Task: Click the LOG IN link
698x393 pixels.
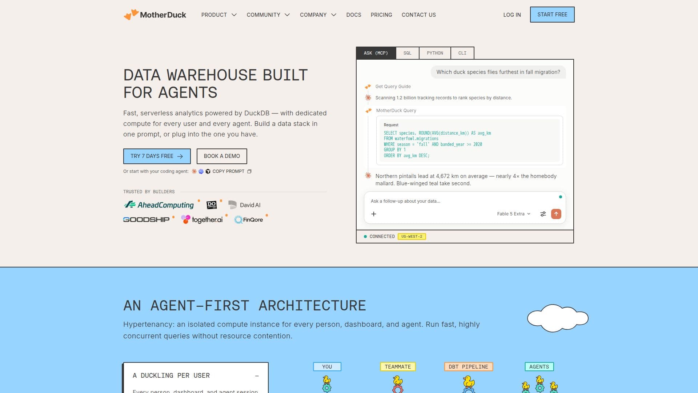Action: [x=512, y=15]
